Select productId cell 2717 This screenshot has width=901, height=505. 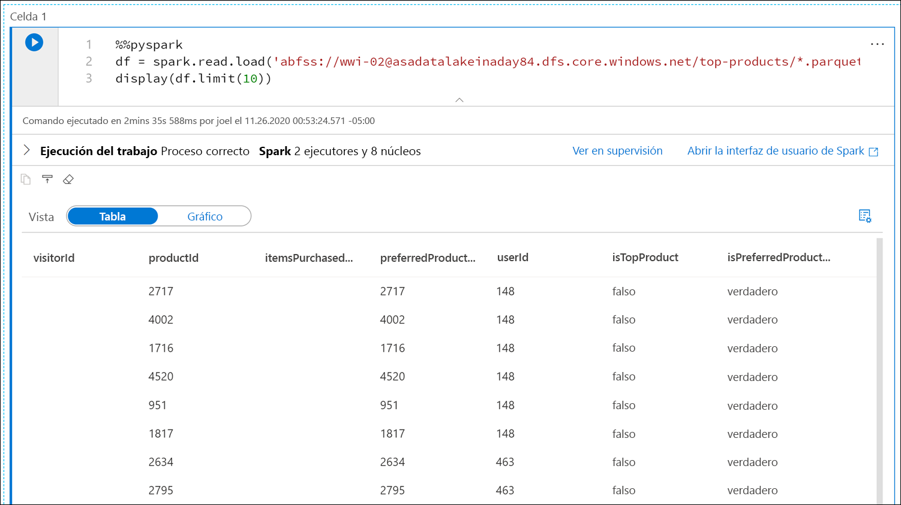pos(161,291)
